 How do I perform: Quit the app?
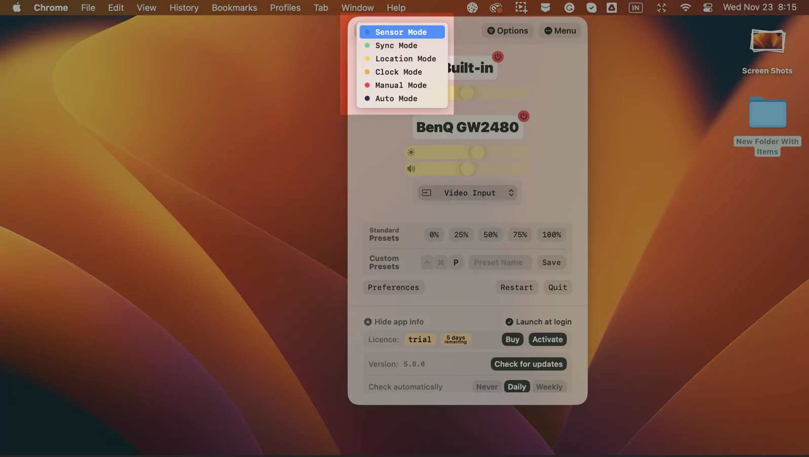coord(558,287)
